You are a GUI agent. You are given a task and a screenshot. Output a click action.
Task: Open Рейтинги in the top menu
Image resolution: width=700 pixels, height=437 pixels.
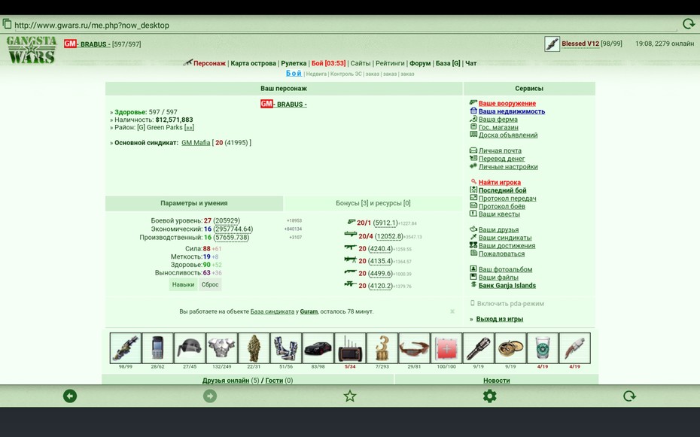pyautogui.click(x=390, y=63)
